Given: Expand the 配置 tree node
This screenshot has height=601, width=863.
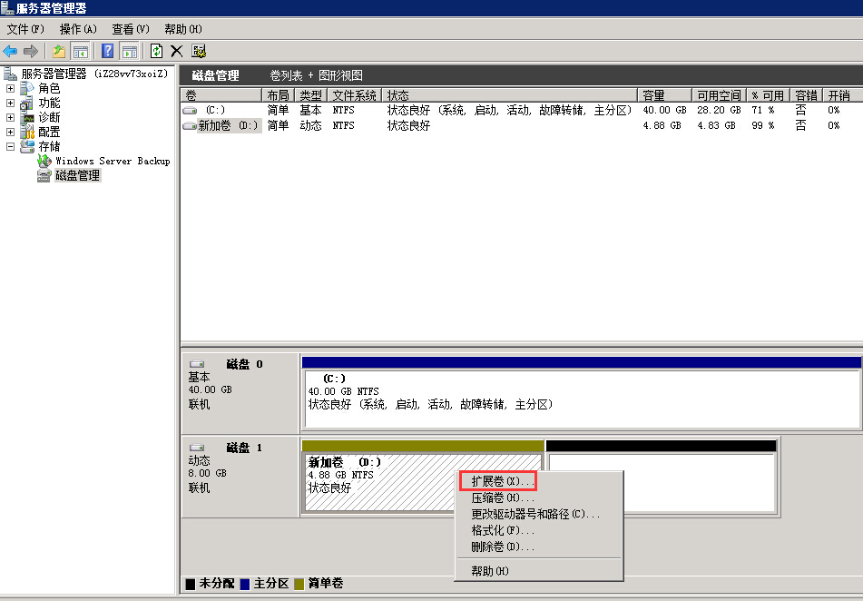Looking at the screenshot, I should pos(11,133).
